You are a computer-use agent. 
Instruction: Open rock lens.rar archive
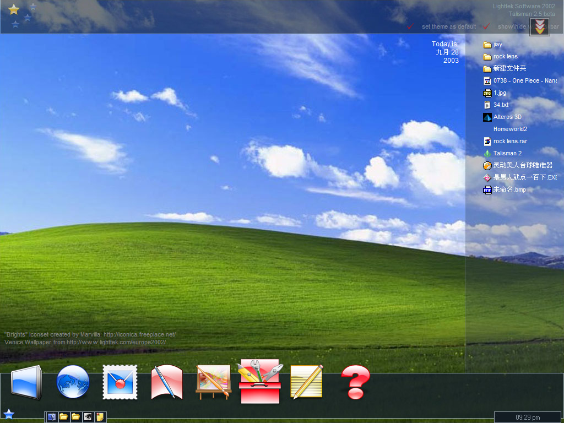[x=505, y=141]
